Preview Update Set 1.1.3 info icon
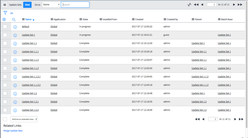 point(15,69)
